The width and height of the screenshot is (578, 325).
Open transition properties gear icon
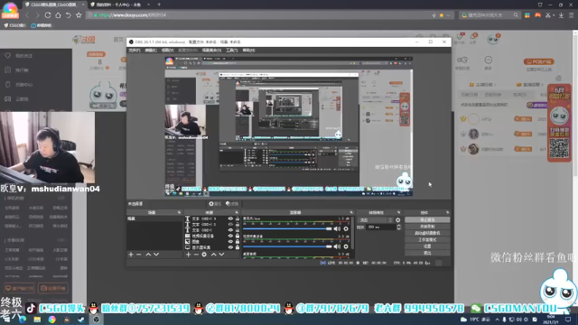pos(397,220)
